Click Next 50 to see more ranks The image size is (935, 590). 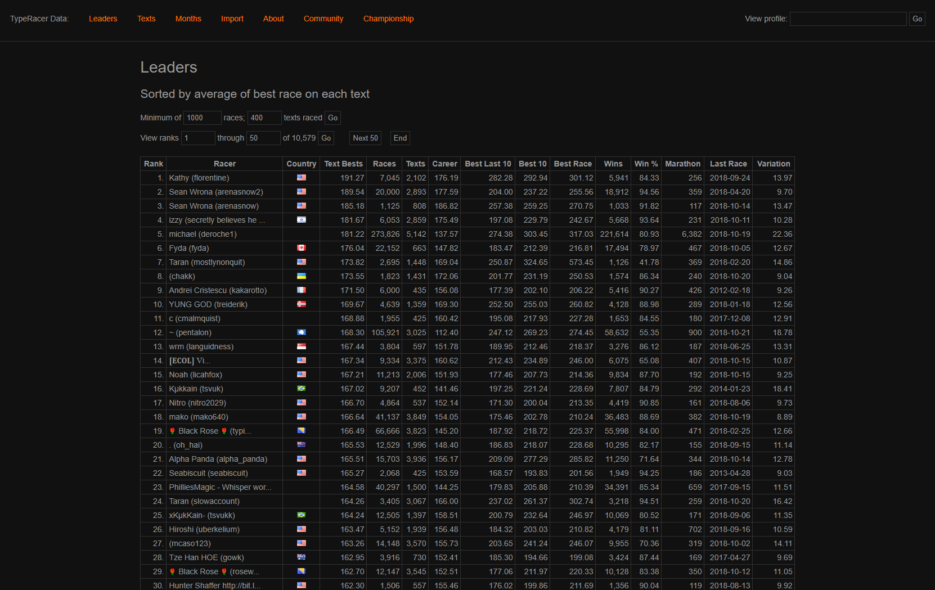tap(365, 138)
